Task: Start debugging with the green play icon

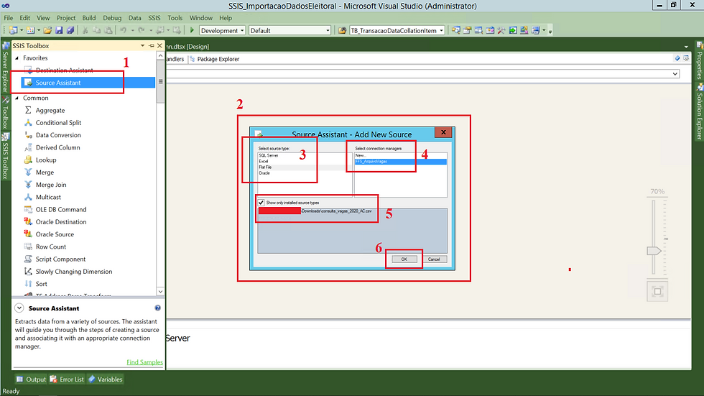Action: point(192,30)
